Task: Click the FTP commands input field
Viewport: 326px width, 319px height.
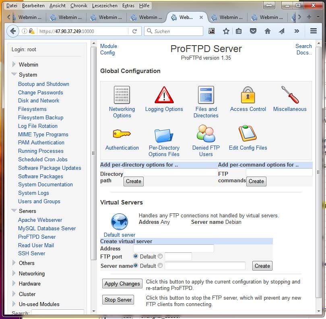Action: [279, 172]
